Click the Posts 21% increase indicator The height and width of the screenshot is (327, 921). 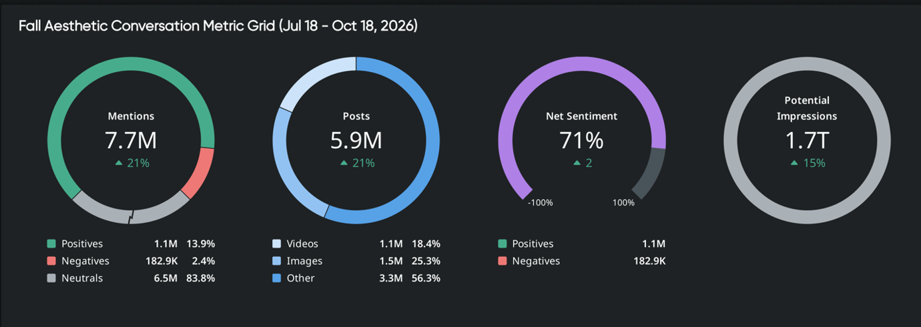(358, 163)
